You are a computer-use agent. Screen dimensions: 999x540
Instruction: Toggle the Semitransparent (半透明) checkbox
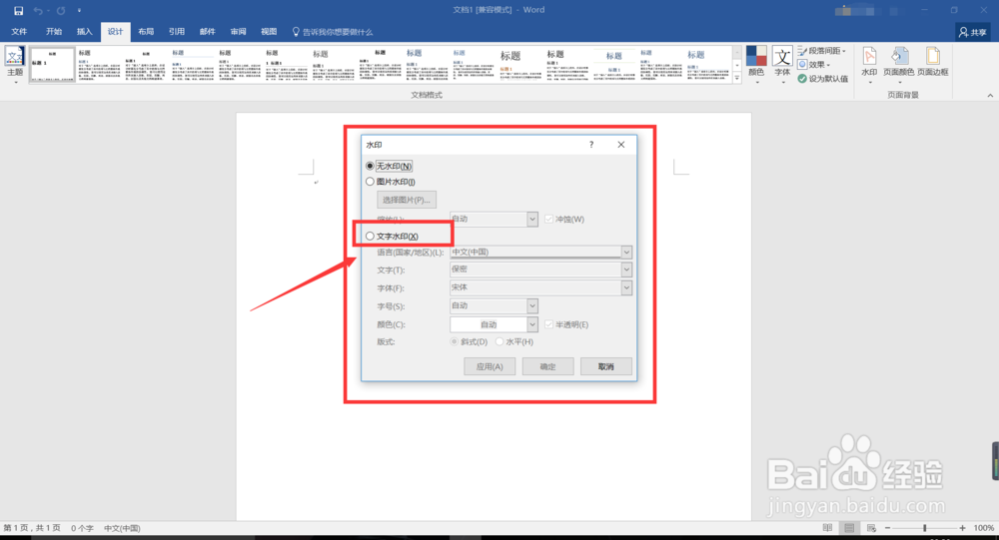549,324
